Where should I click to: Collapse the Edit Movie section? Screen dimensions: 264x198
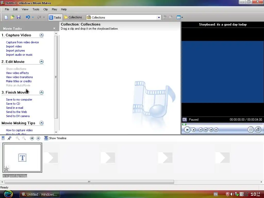[42, 62]
